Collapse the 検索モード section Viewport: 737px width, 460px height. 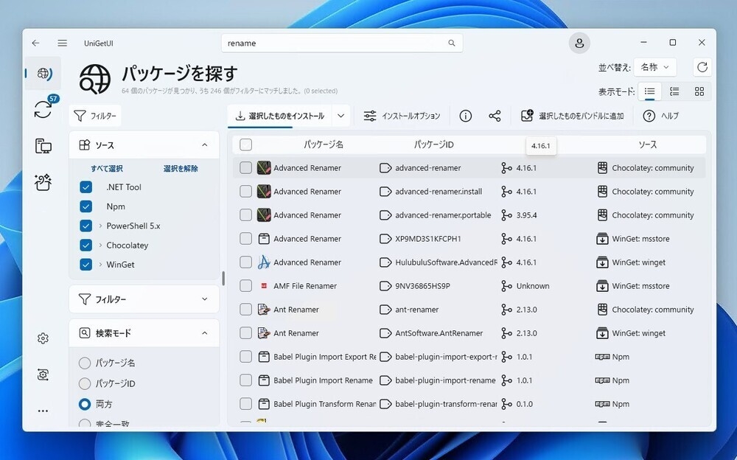coord(204,333)
